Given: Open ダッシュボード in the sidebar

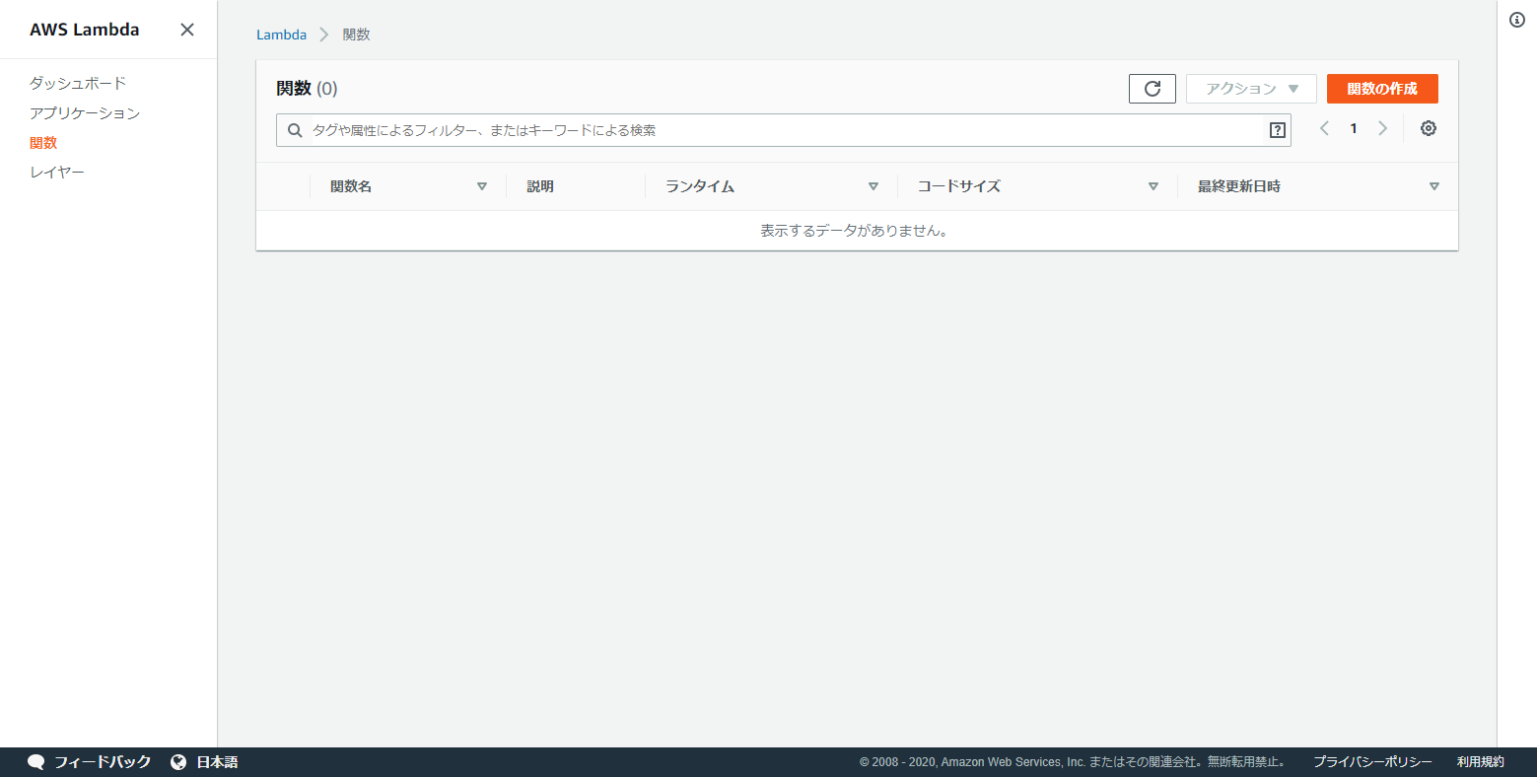Looking at the screenshot, I should 78,83.
